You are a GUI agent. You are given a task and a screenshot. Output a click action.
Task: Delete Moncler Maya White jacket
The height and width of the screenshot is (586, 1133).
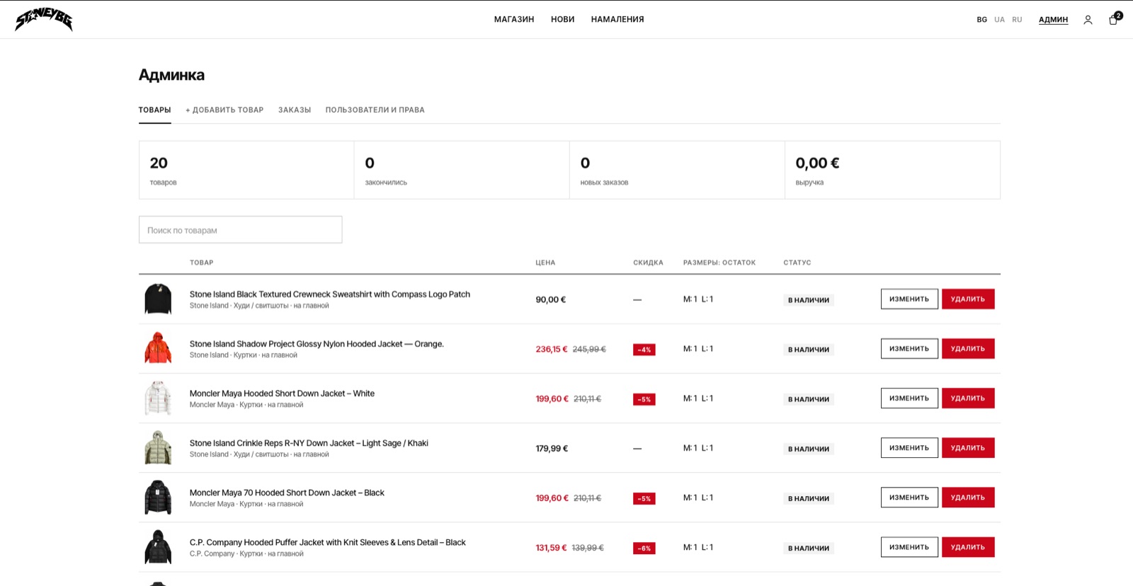coord(968,398)
